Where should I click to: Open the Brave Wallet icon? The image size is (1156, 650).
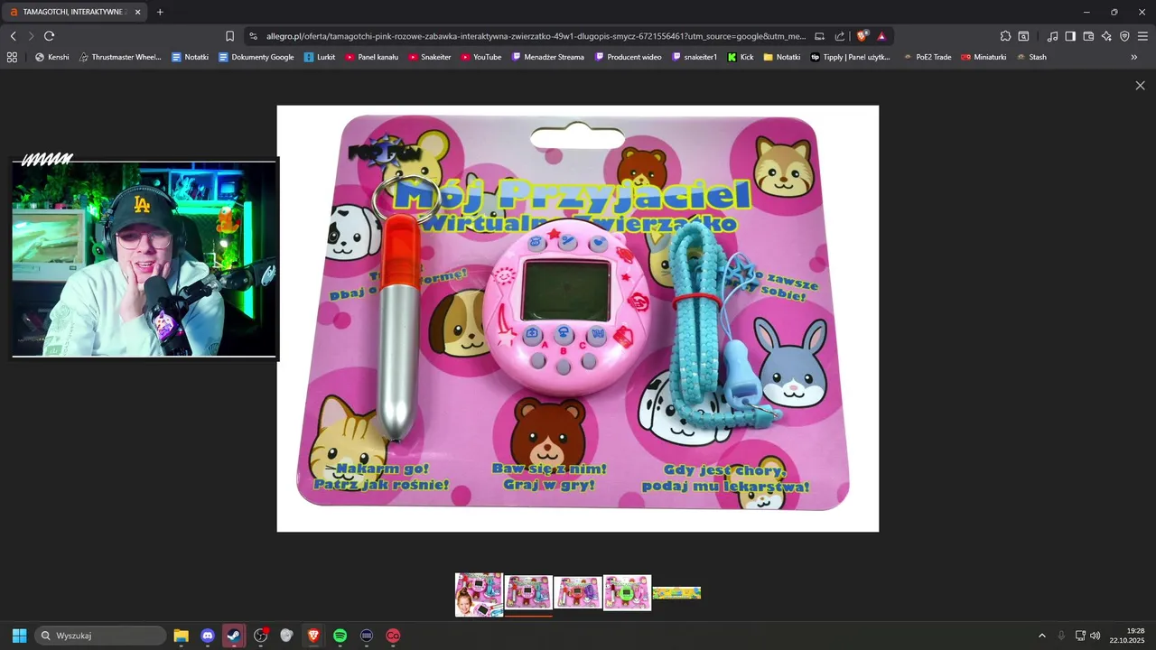(1088, 36)
